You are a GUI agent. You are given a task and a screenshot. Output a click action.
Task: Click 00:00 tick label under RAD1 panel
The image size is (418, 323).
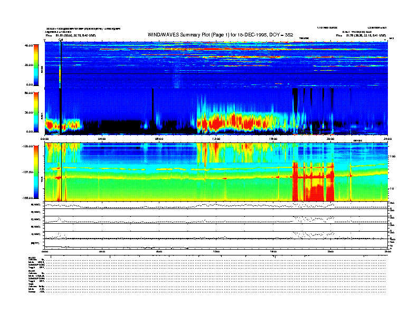click(44, 139)
